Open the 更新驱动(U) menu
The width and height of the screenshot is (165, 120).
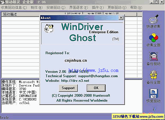click(x=117, y=8)
